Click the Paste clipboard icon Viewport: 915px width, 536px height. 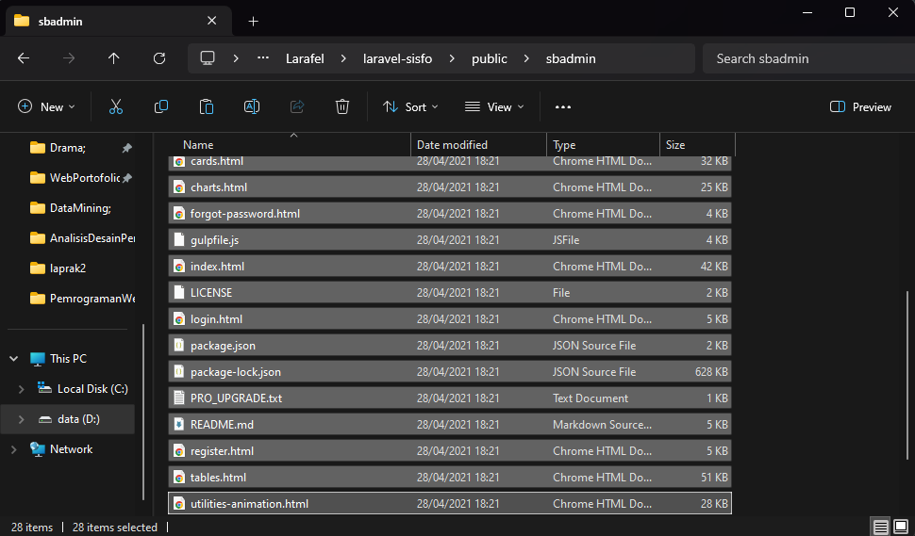point(207,107)
